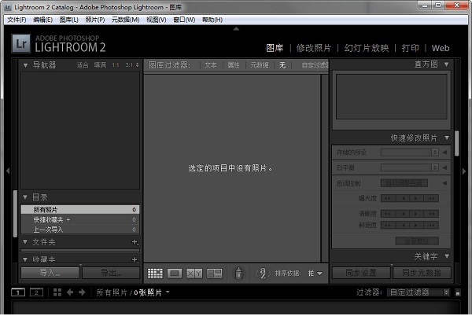
Task: Switch to loupe view icon
Action: click(x=175, y=273)
